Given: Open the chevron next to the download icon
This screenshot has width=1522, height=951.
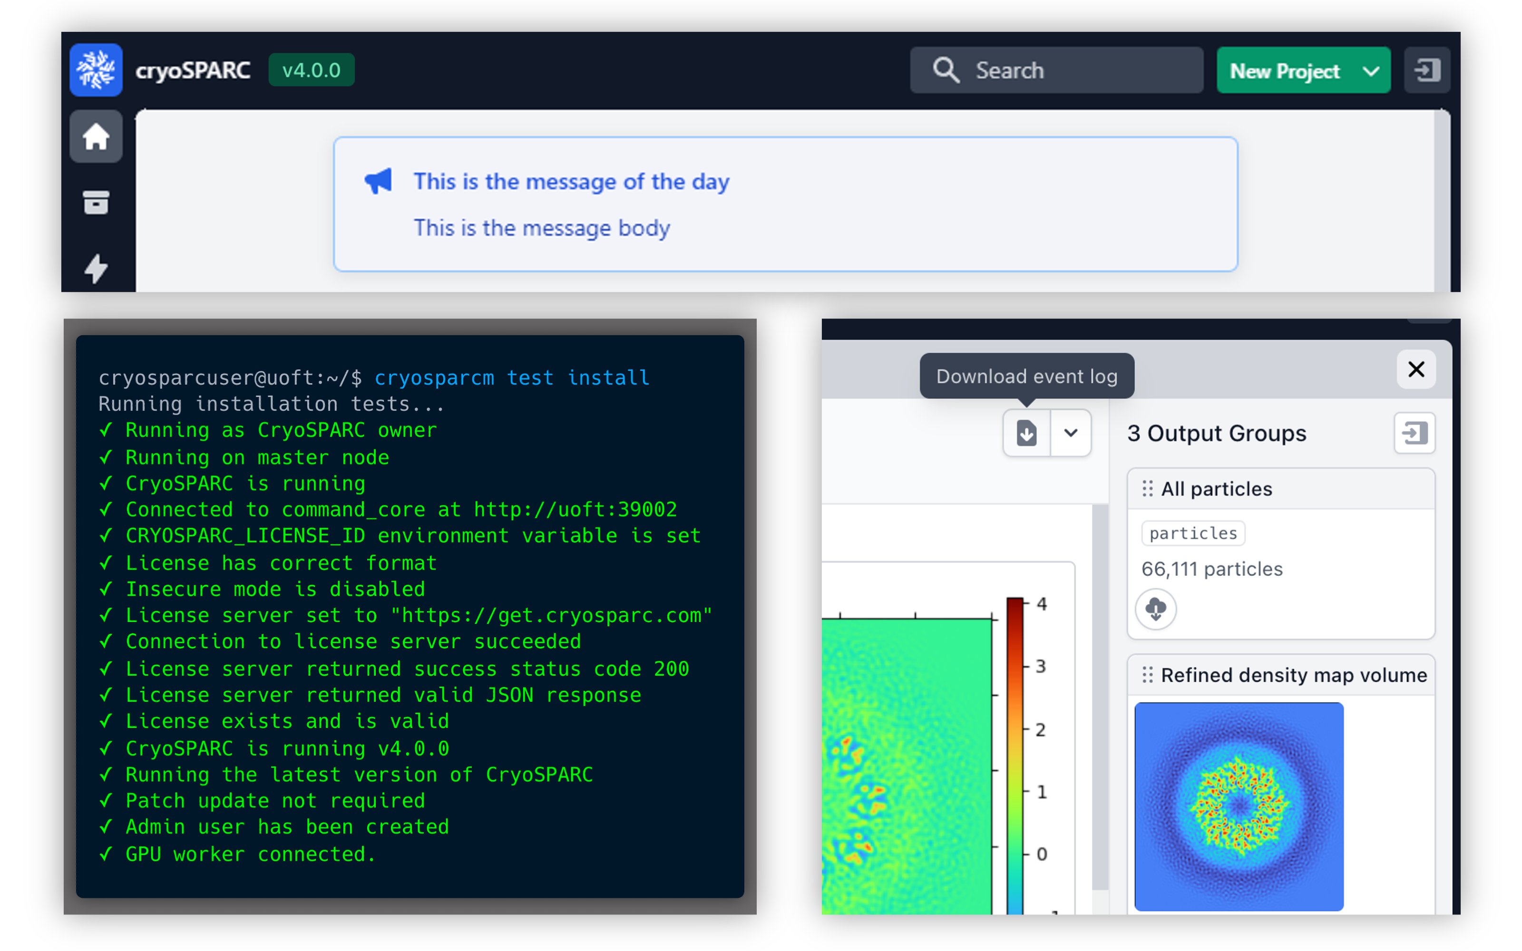Looking at the screenshot, I should click(1071, 433).
